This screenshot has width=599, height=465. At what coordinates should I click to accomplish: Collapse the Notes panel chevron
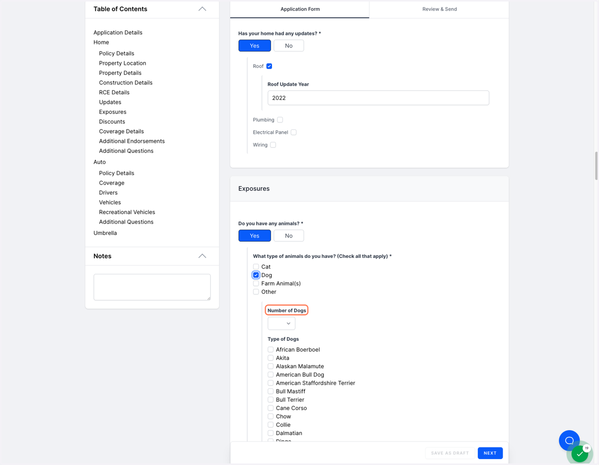point(202,256)
